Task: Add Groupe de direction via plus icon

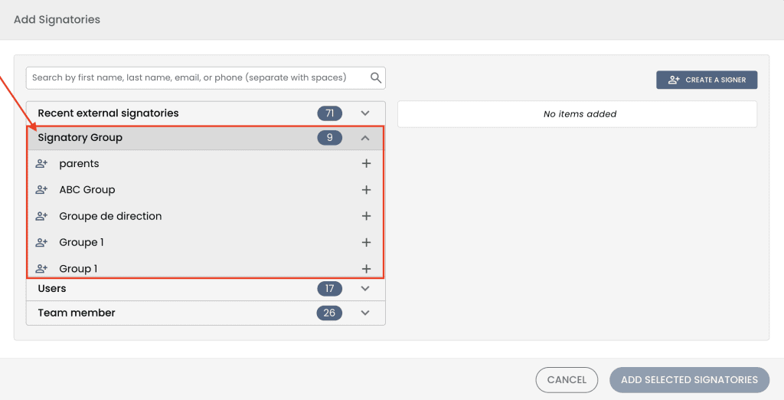Action: click(366, 216)
